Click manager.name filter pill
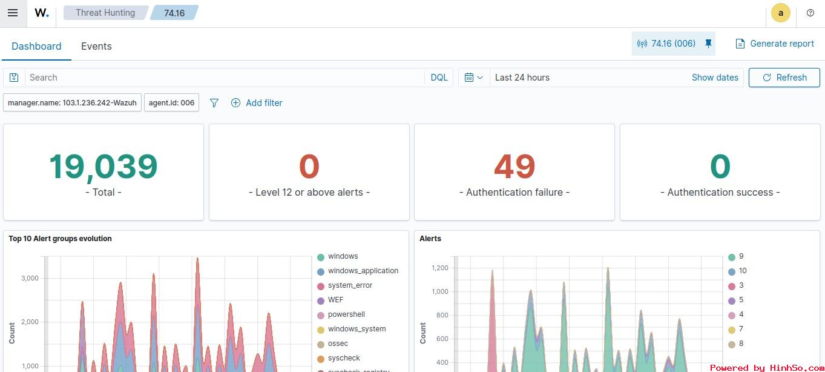 (x=72, y=103)
